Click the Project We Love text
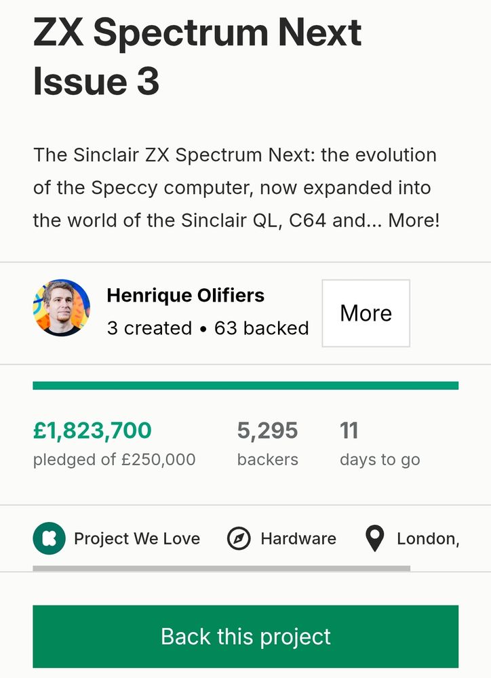 click(137, 539)
